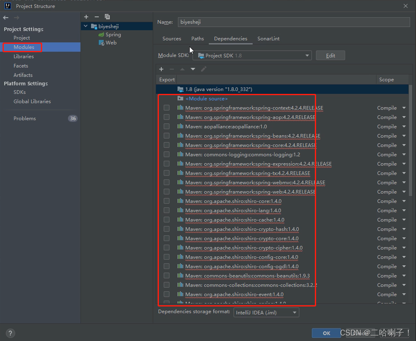This screenshot has height=341, width=416.
Task: Open scope dropdown for shiro-crypto-cipher
Action: pyautogui.click(x=404, y=248)
